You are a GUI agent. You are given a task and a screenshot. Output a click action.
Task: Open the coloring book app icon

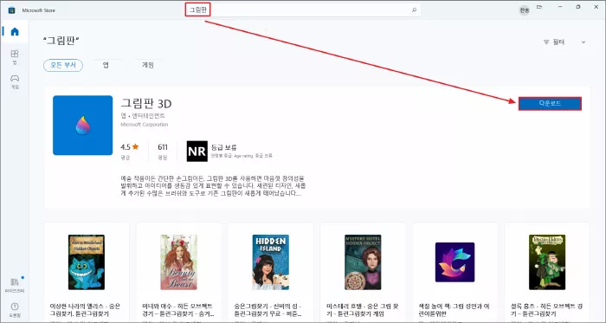(x=455, y=262)
